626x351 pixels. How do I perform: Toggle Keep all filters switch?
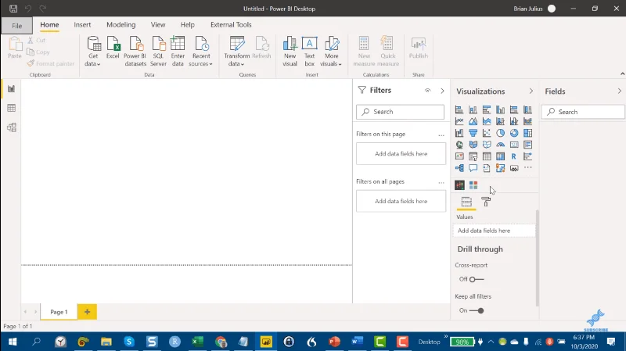[477, 310]
